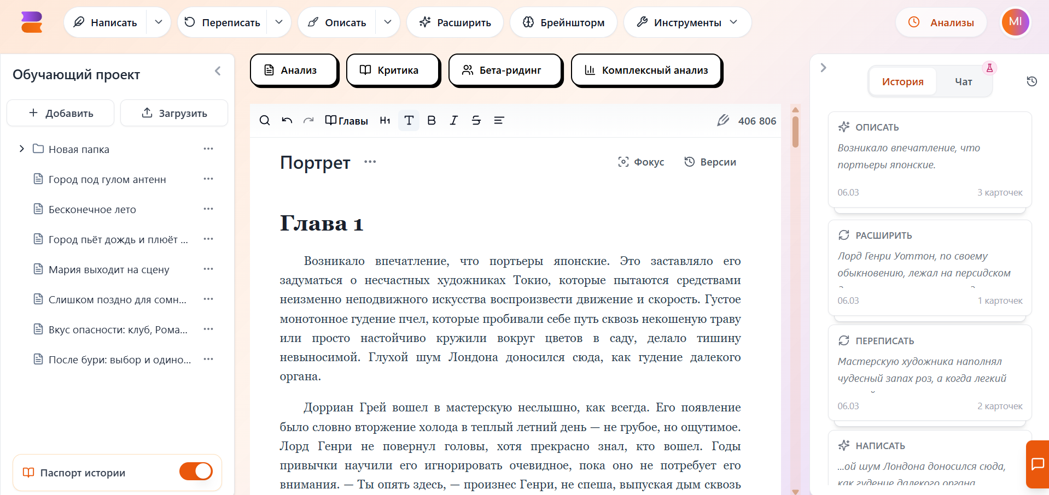The image size is (1049, 495).
Task: Open options for Слишком поздно document
Action: click(x=208, y=299)
